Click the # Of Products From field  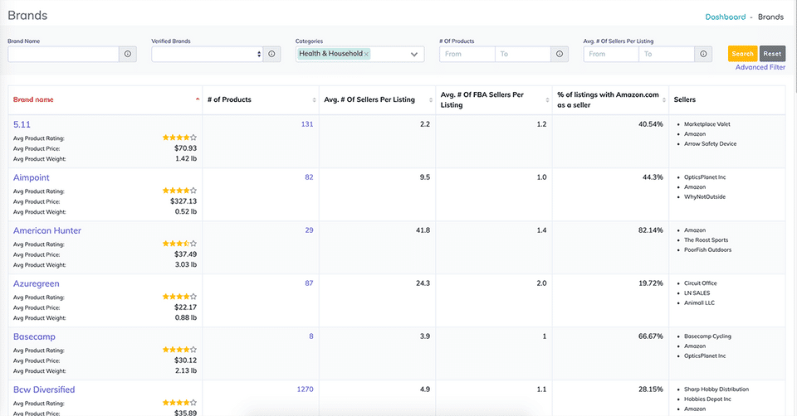(x=467, y=54)
